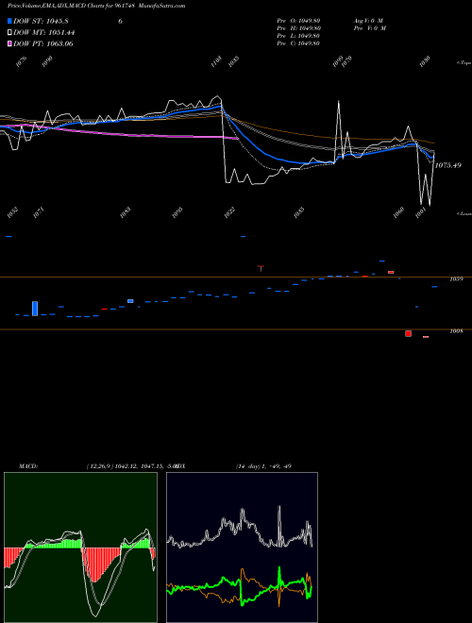
Task: Select the 'DOW ST: 1045.8' legend text
Action: [41, 21]
